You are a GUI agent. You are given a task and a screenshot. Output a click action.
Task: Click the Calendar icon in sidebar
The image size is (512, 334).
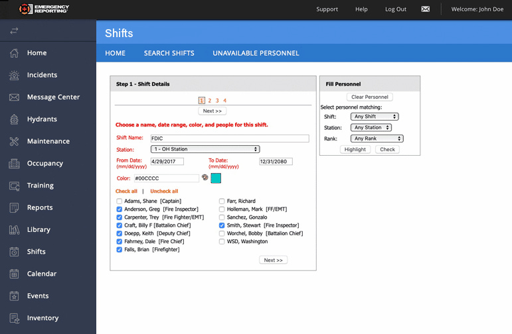pyautogui.click(x=14, y=274)
